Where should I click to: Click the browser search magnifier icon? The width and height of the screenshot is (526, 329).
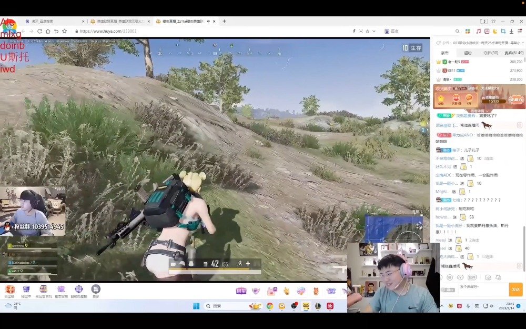[457, 31]
